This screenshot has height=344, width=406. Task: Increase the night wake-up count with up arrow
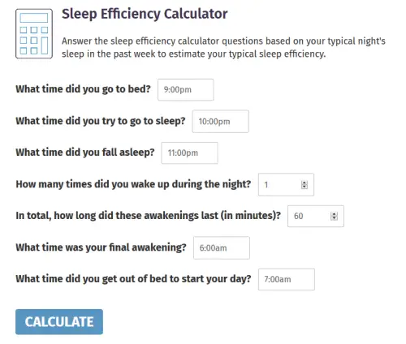tap(304, 183)
